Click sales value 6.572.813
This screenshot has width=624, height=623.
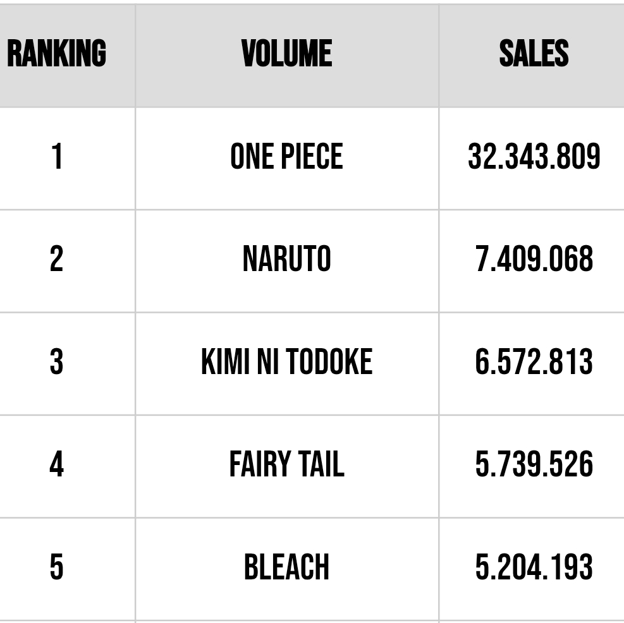pos(534,361)
